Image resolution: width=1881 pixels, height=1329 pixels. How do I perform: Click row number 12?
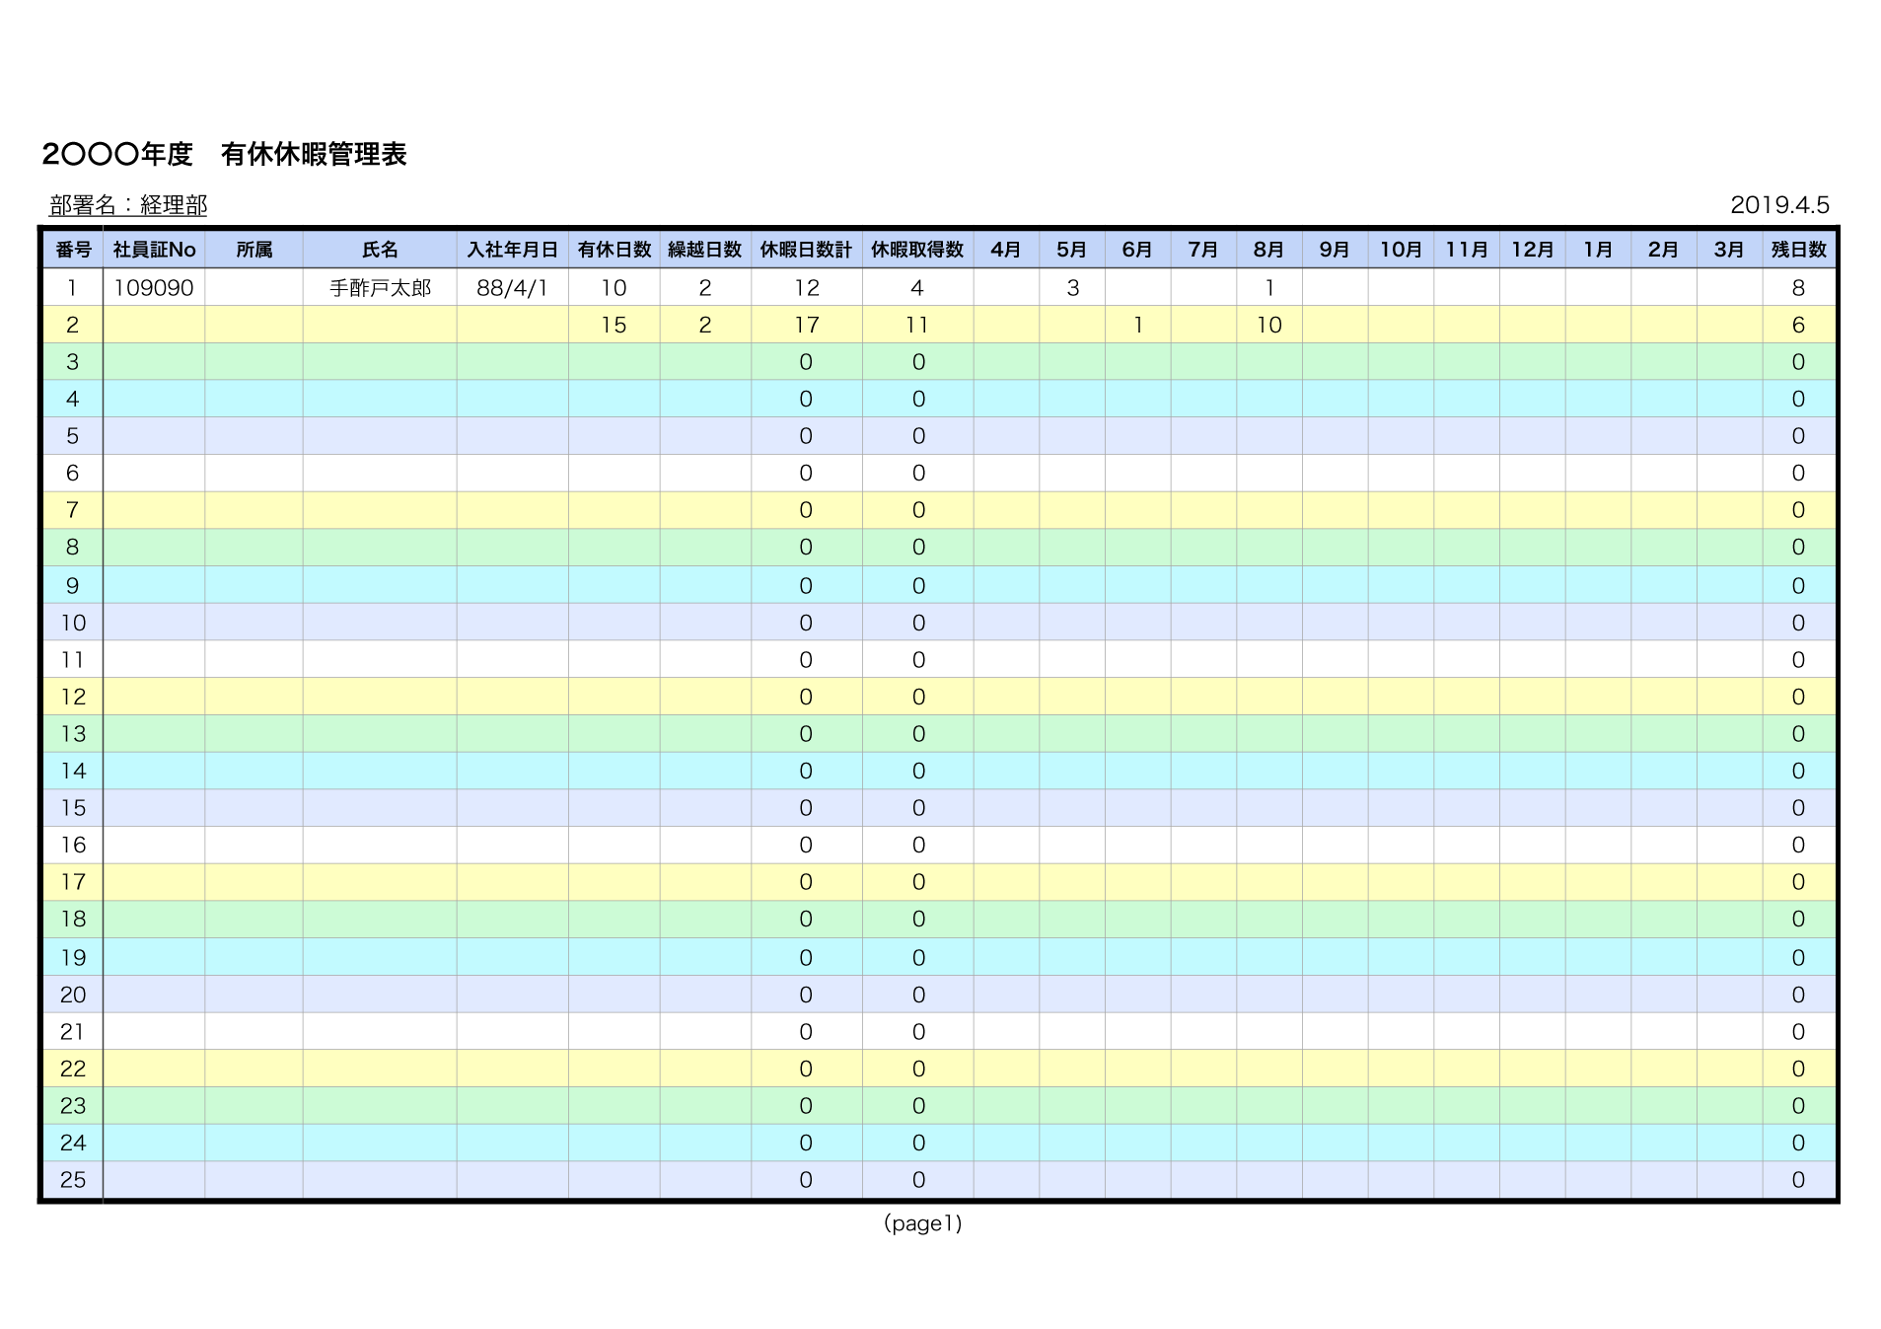coord(73,697)
